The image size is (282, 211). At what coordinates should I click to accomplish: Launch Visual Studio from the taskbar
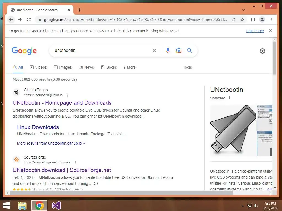point(56,206)
